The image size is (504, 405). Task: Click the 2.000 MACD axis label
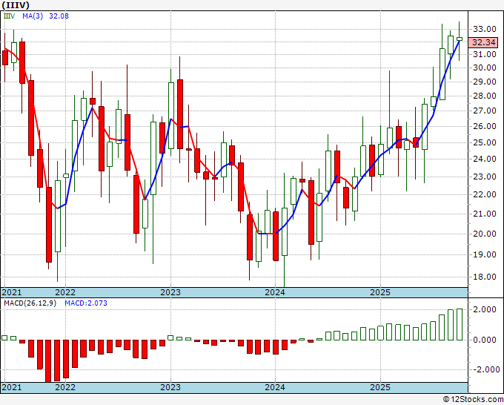pos(485,309)
